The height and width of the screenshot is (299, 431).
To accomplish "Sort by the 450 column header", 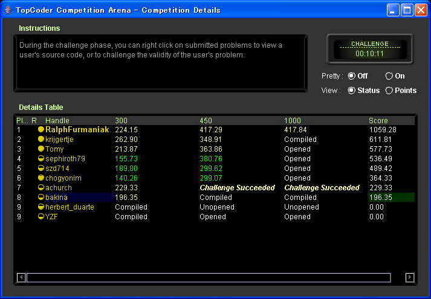I will pyautogui.click(x=206, y=121).
